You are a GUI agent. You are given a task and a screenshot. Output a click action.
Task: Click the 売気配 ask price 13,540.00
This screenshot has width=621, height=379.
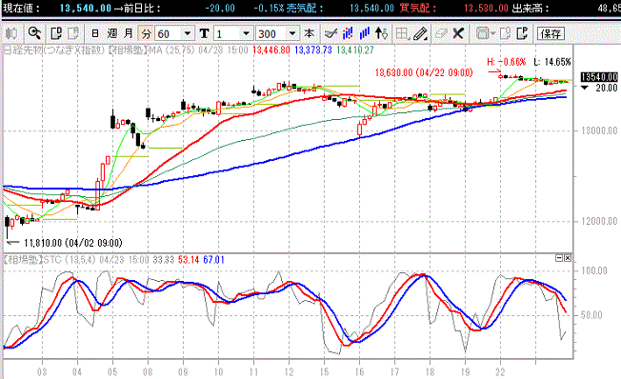pyautogui.click(x=371, y=8)
